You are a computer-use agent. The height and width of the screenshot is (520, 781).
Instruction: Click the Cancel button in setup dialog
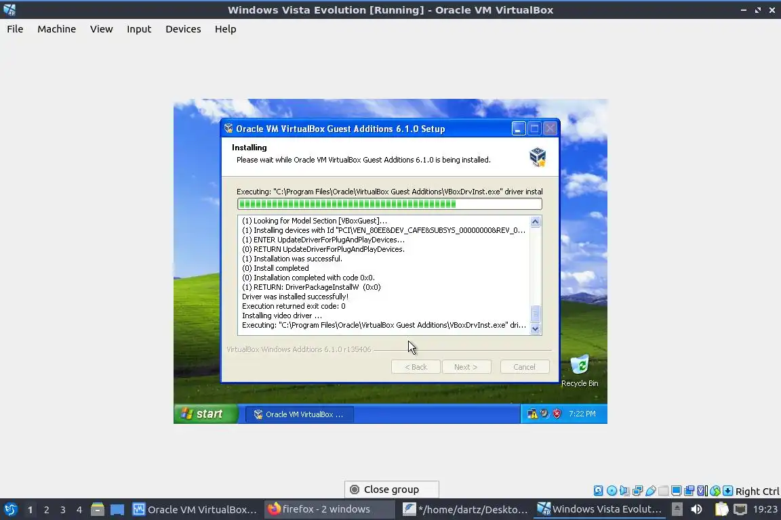pos(525,367)
